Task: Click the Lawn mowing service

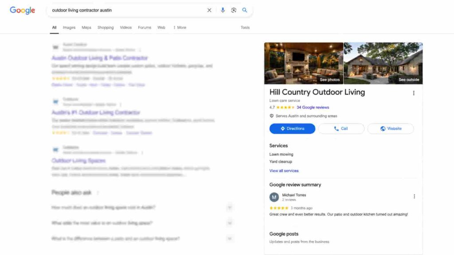Action: point(281,154)
